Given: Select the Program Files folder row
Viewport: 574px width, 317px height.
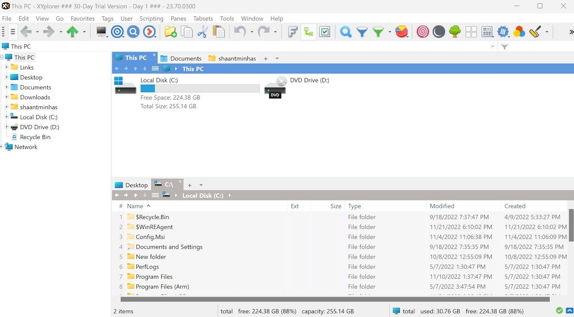Looking at the screenshot, I should click(154, 277).
